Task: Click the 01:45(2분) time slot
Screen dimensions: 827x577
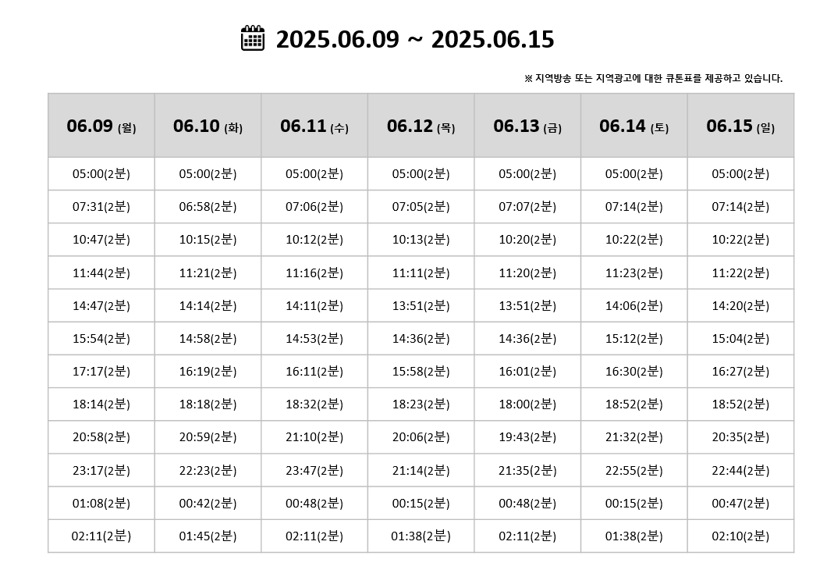Action: click(x=208, y=536)
